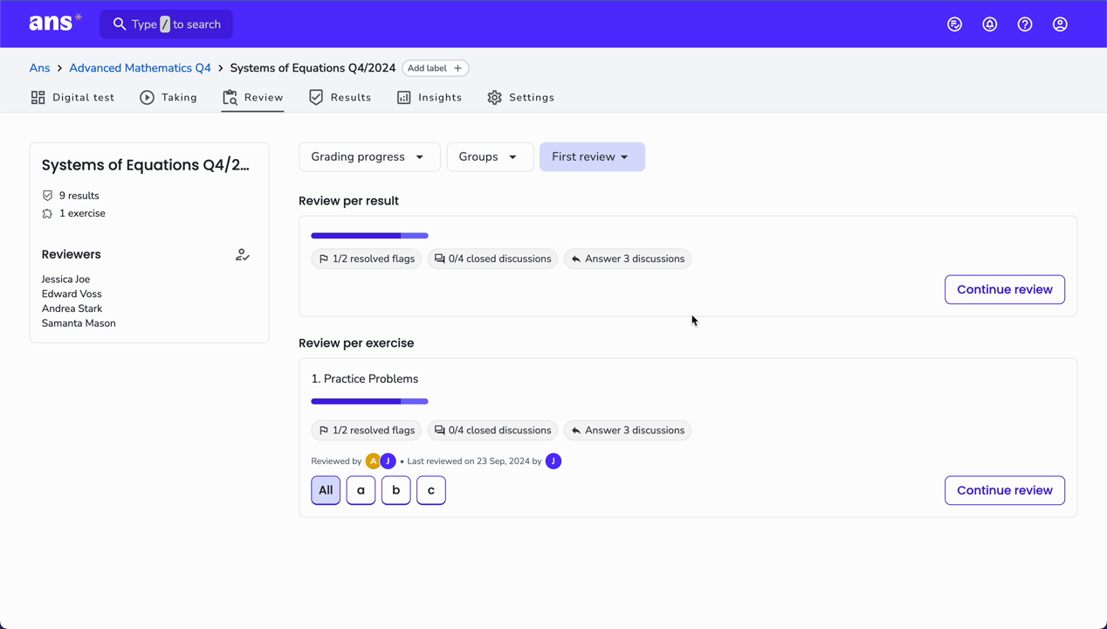Click discussions icon in Review per result
1107x629 pixels.
coord(439,259)
